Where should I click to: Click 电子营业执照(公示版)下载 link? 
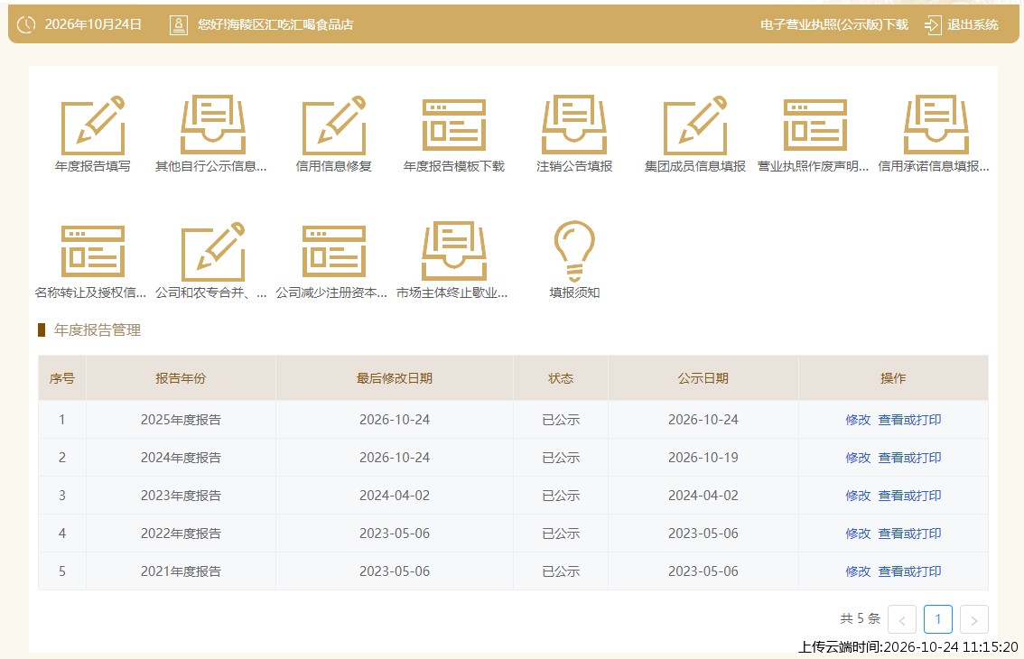tap(834, 24)
